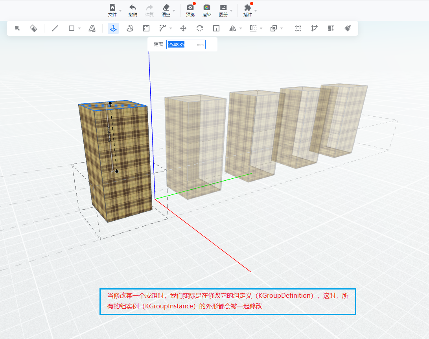Expand the array tool dropdown arrow
Screen dimensions: 429x339
[261, 28]
